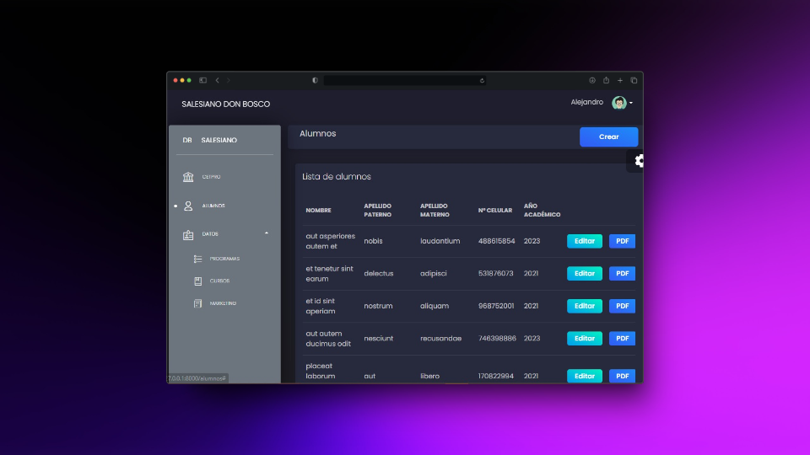Viewport: 810px width, 455px height.
Task: Download PDF for student nesciunt
Action: point(622,339)
